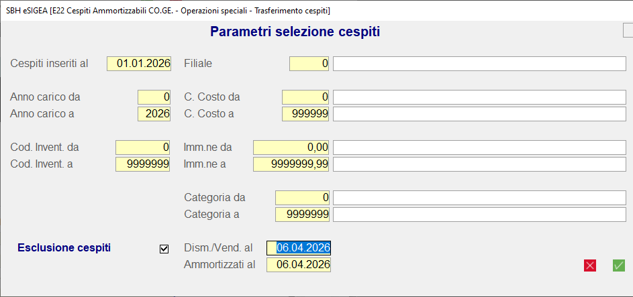Focus the Cod. Invent. a field
This screenshot has width=633, height=297.
(143, 164)
